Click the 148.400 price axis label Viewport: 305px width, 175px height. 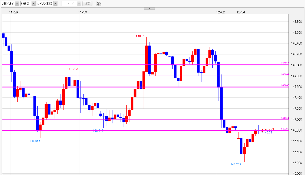point(296,43)
